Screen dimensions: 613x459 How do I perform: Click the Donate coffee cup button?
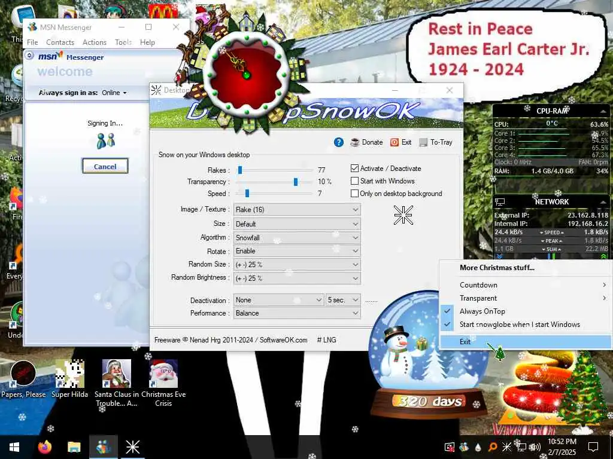pos(366,142)
